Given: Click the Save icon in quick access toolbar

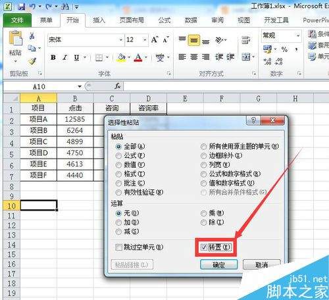Looking at the screenshot, I should point(21,7).
